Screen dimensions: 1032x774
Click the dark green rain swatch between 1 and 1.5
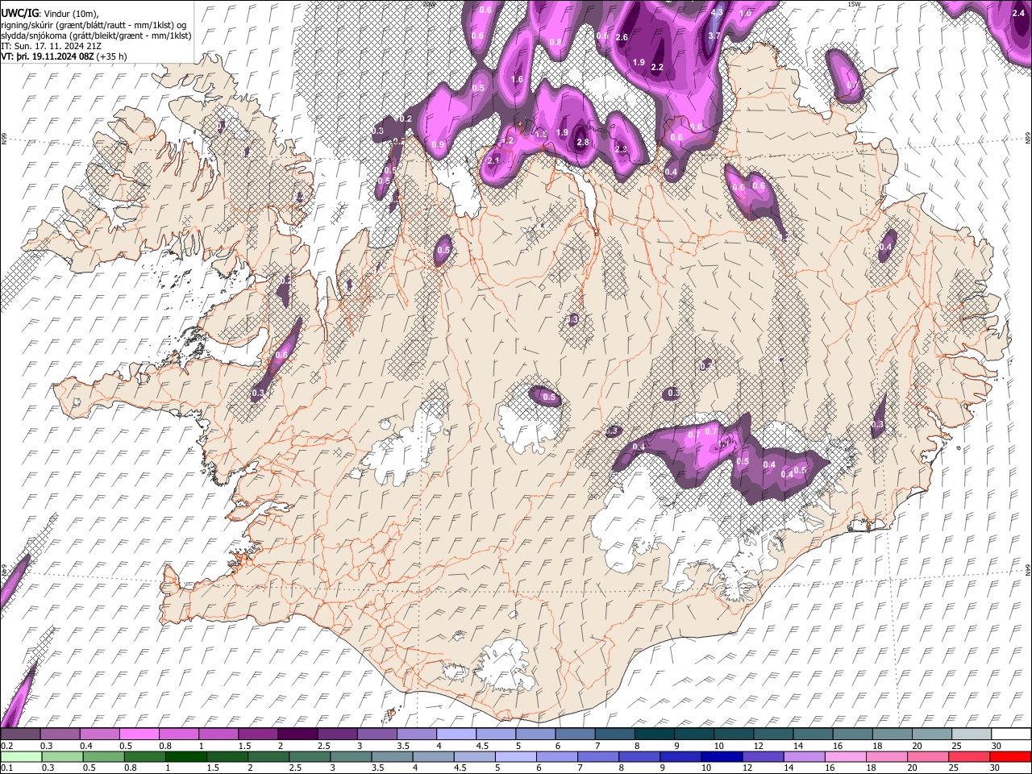[x=187, y=756]
